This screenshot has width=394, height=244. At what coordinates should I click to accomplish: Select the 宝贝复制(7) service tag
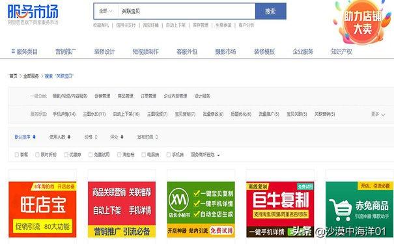[x=185, y=115]
